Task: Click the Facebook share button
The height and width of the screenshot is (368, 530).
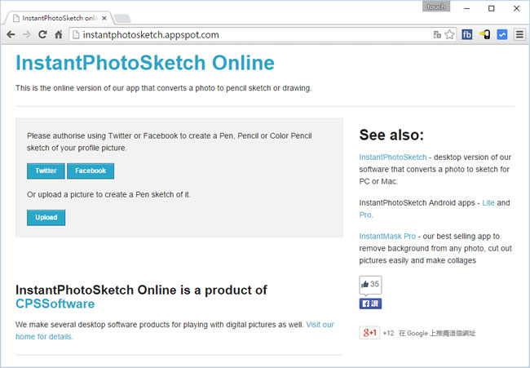Action: [x=370, y=304]
